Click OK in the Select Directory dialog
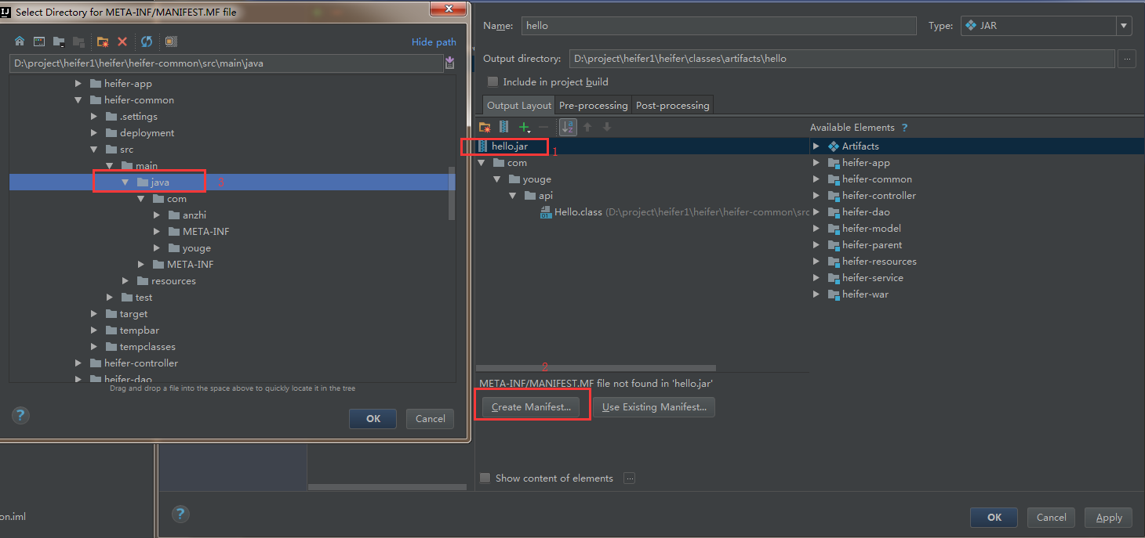This screenshot has height=538, width=1145. click(x=373, y=419)
